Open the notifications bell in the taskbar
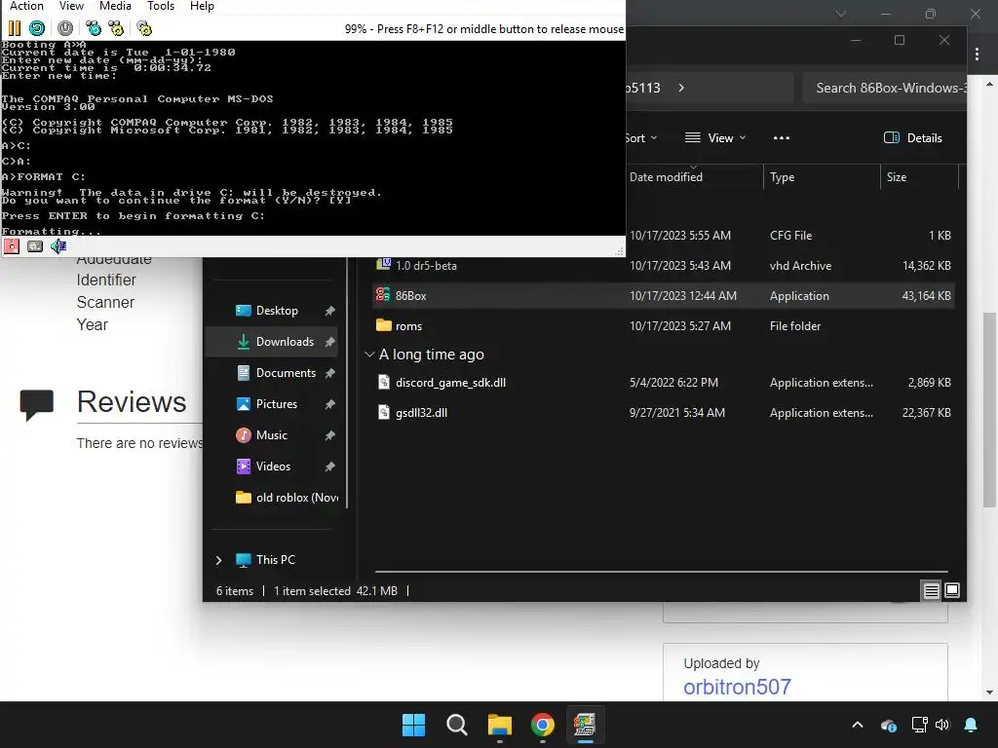The width and height of the screenshot is (998, 748). click(971, 725)
